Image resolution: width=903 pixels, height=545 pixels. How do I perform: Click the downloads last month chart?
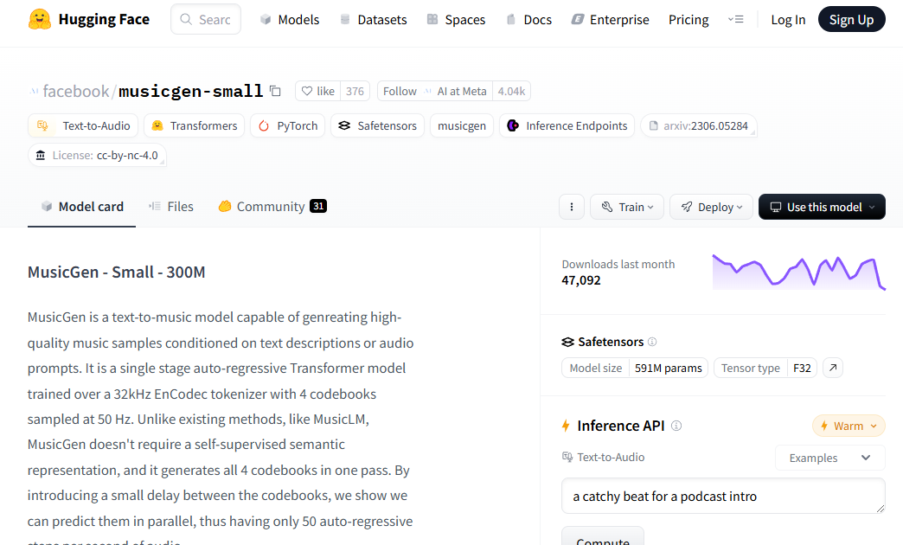coord(798,272)
